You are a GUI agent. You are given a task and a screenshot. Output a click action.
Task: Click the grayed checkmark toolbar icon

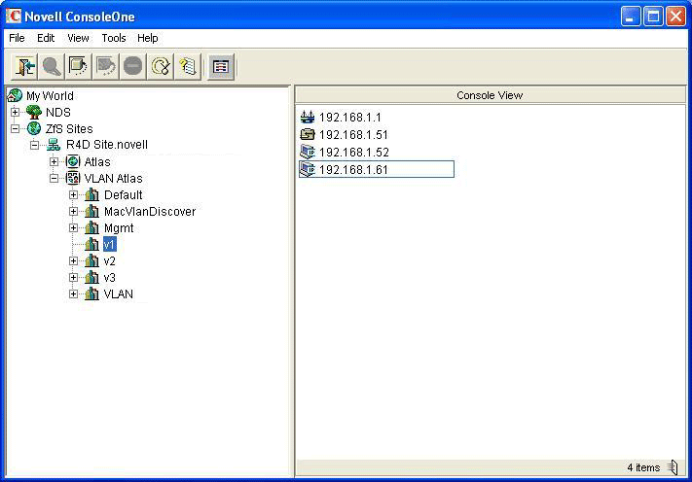[x=106, y=66]
